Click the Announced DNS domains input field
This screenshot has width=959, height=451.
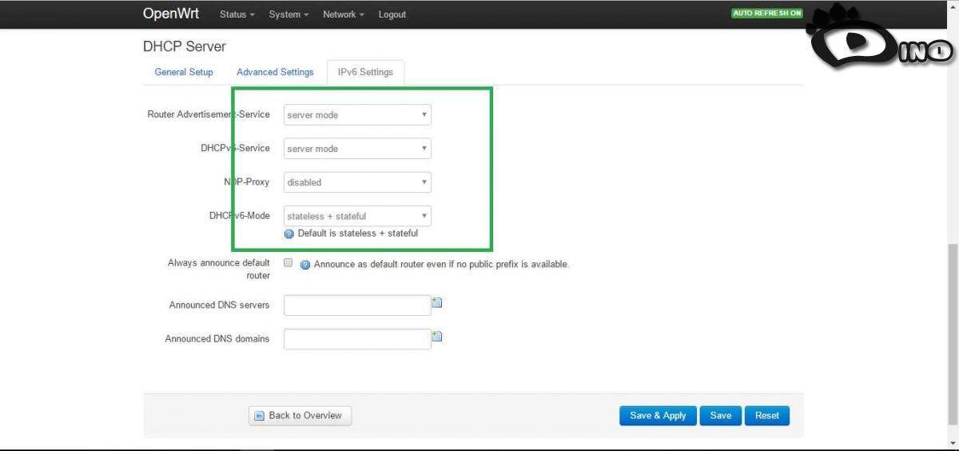pos(357,339)
